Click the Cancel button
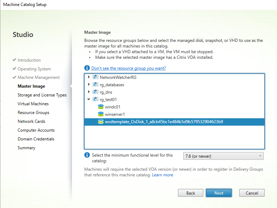This screenshot has width=277, height=208. coord(252,193)
